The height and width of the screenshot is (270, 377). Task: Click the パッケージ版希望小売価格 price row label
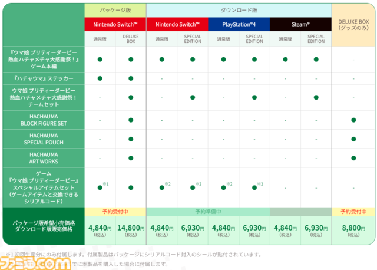[44, 226]
